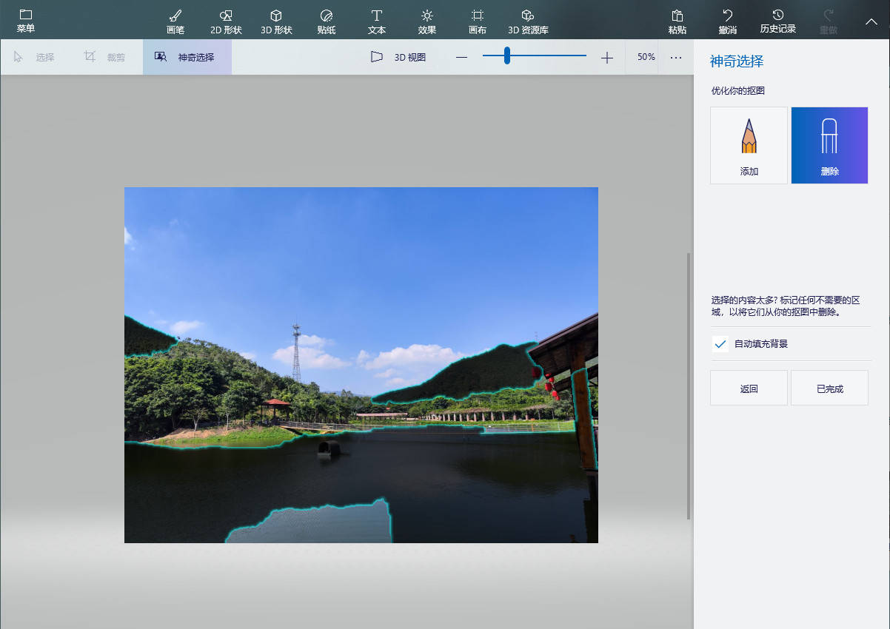Select the 添加 (Add) refine mode

coord(749,145)
